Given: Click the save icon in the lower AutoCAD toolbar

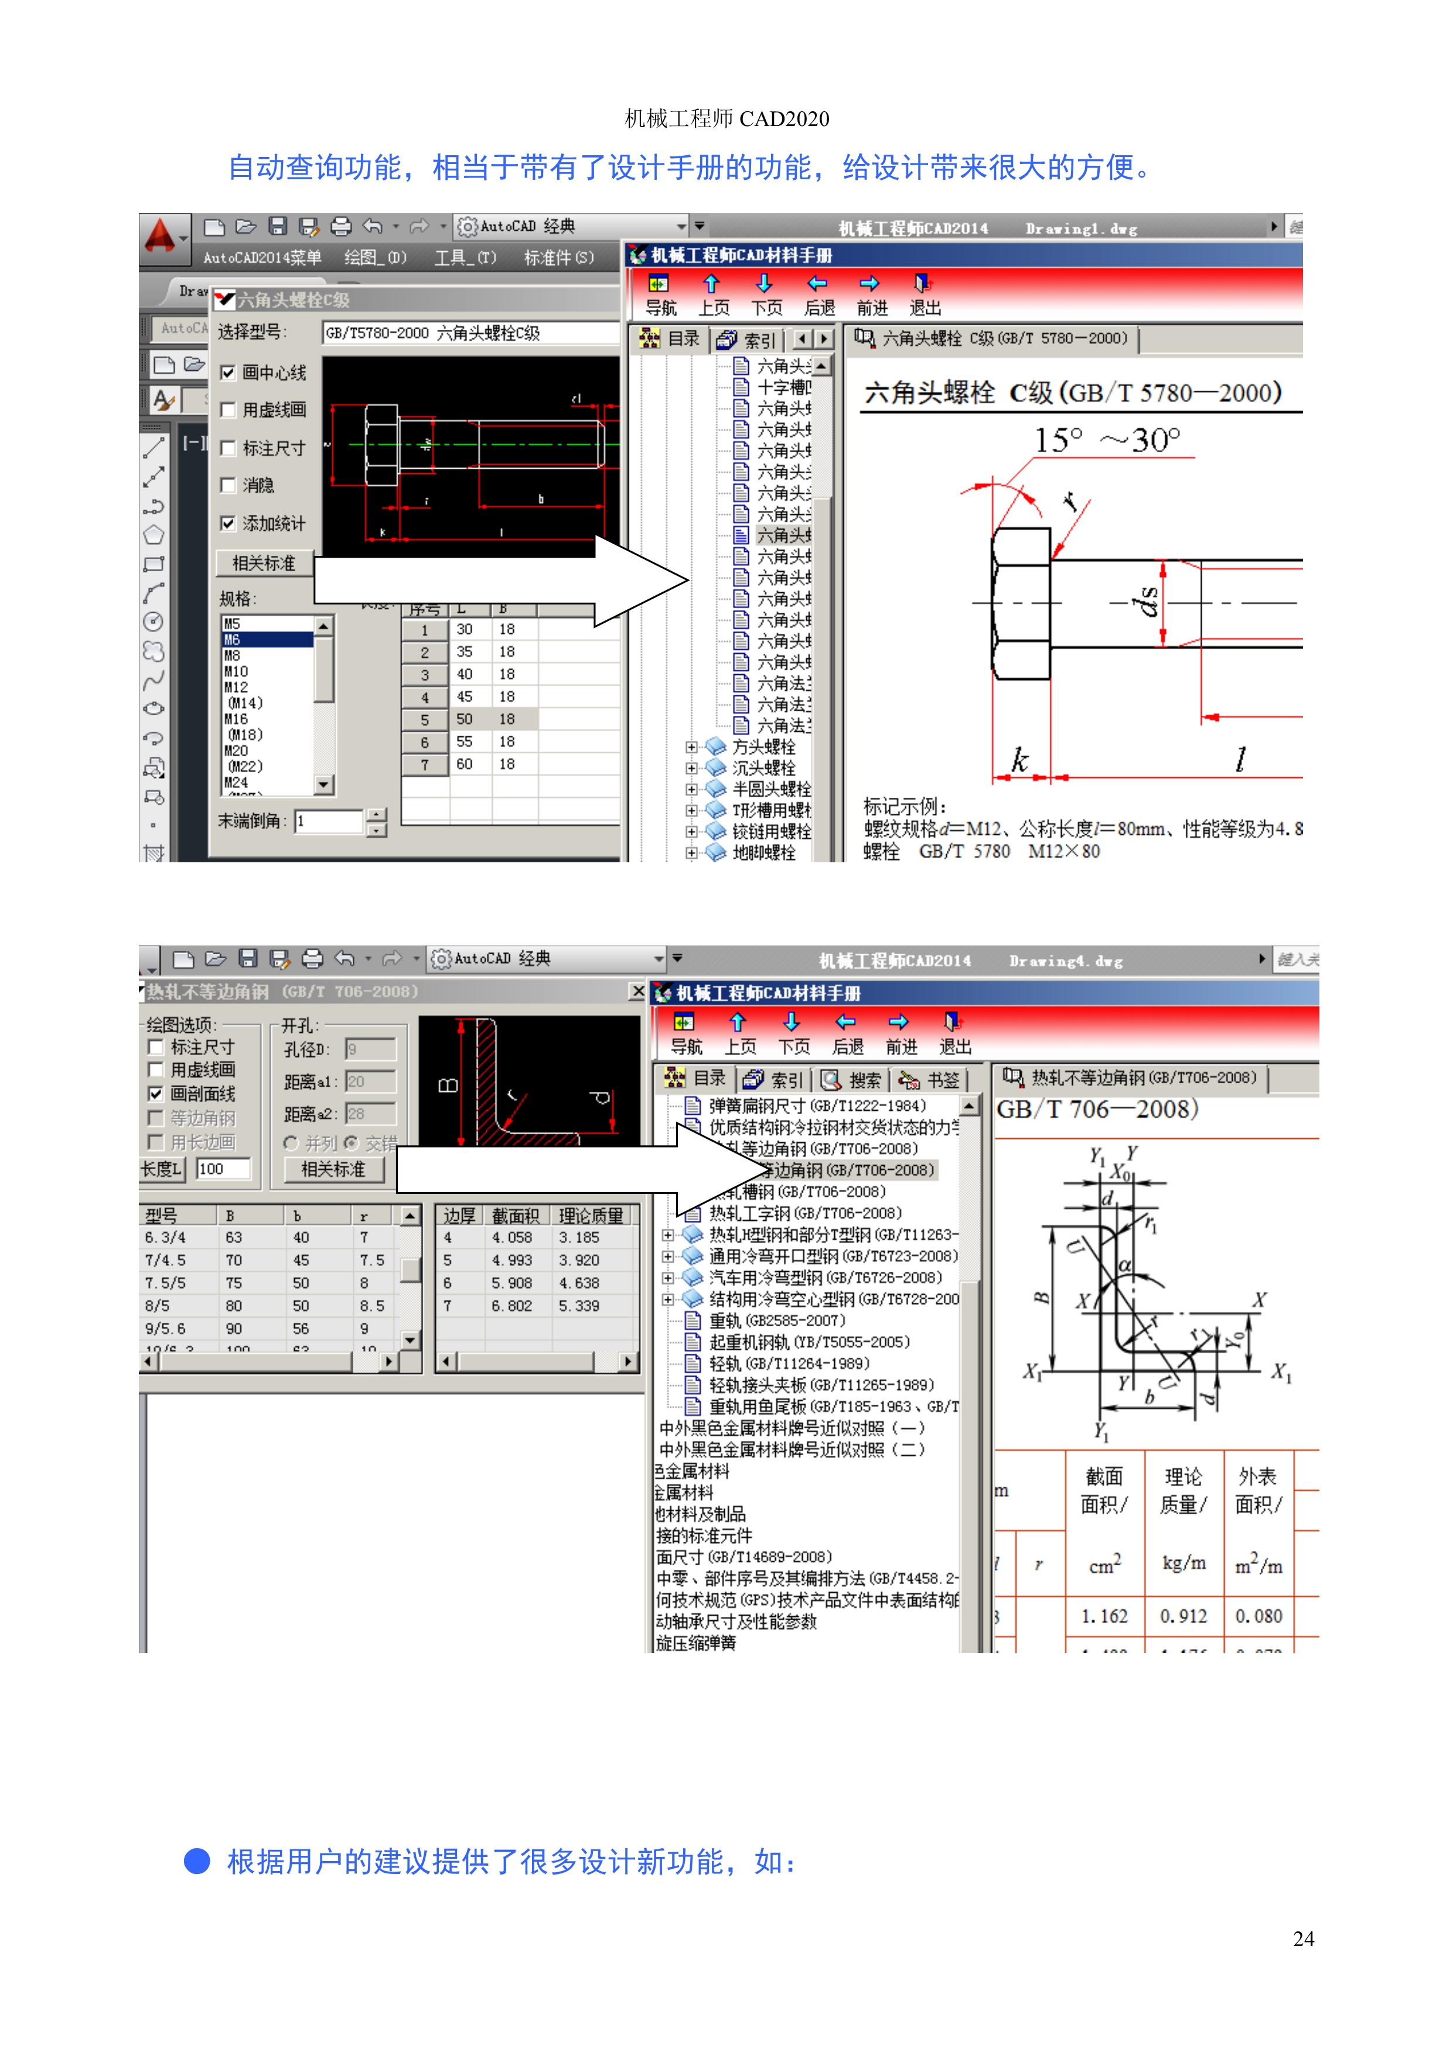Looking at the screenshot, I should (x=248, y=960).
